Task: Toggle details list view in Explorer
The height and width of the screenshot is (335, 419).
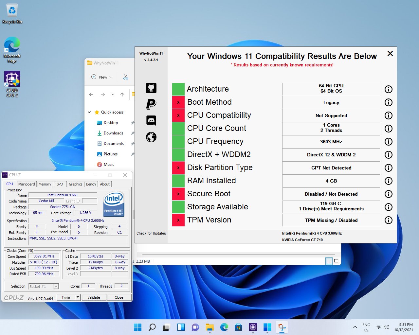Action: 329,261
